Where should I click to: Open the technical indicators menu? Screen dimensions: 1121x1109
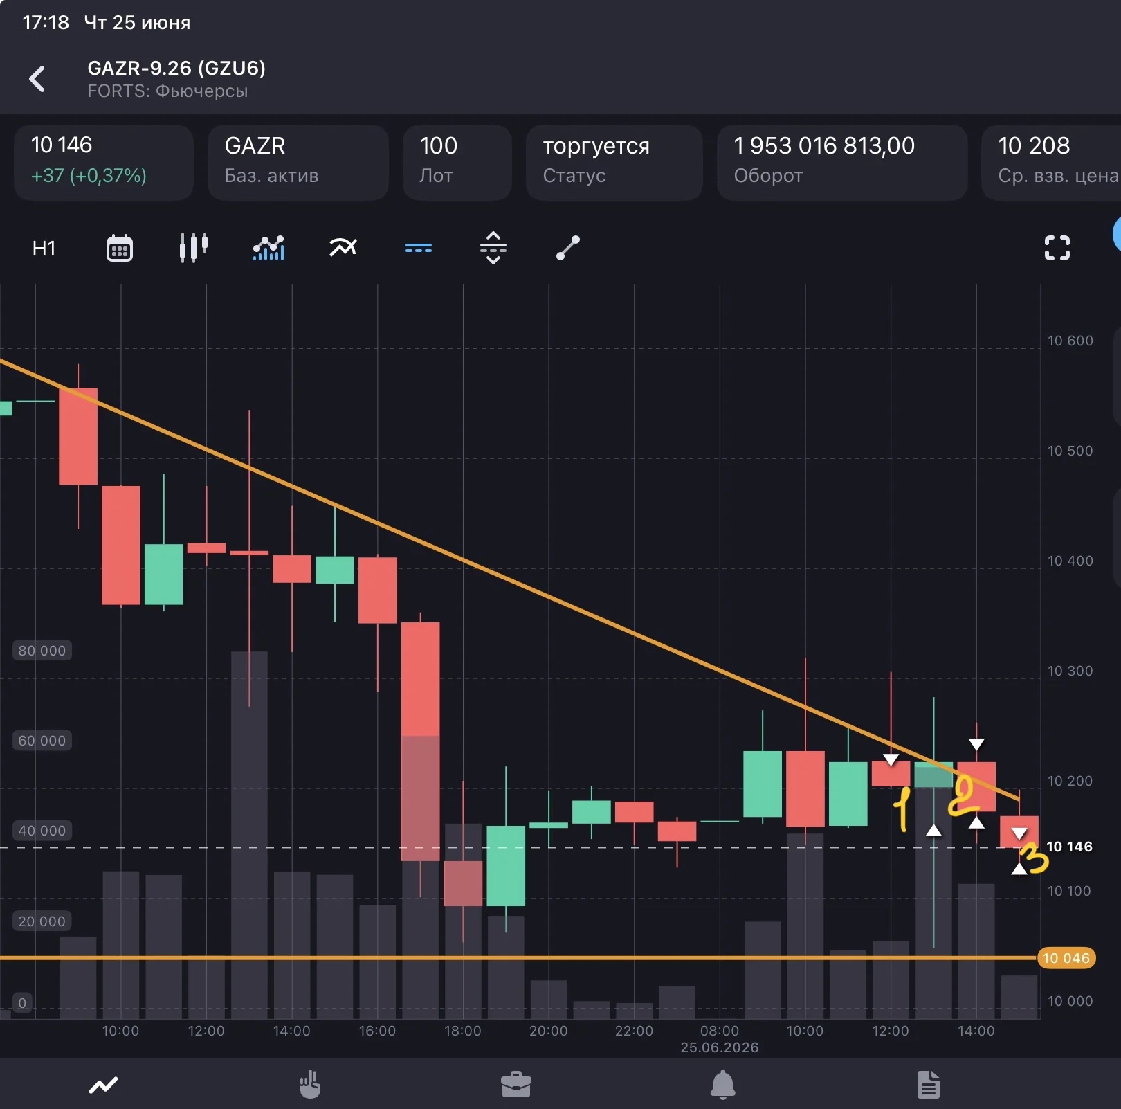[x=343, y=247]
